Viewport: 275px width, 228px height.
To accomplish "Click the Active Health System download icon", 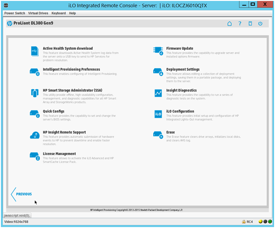I will [x=35, y=51].
